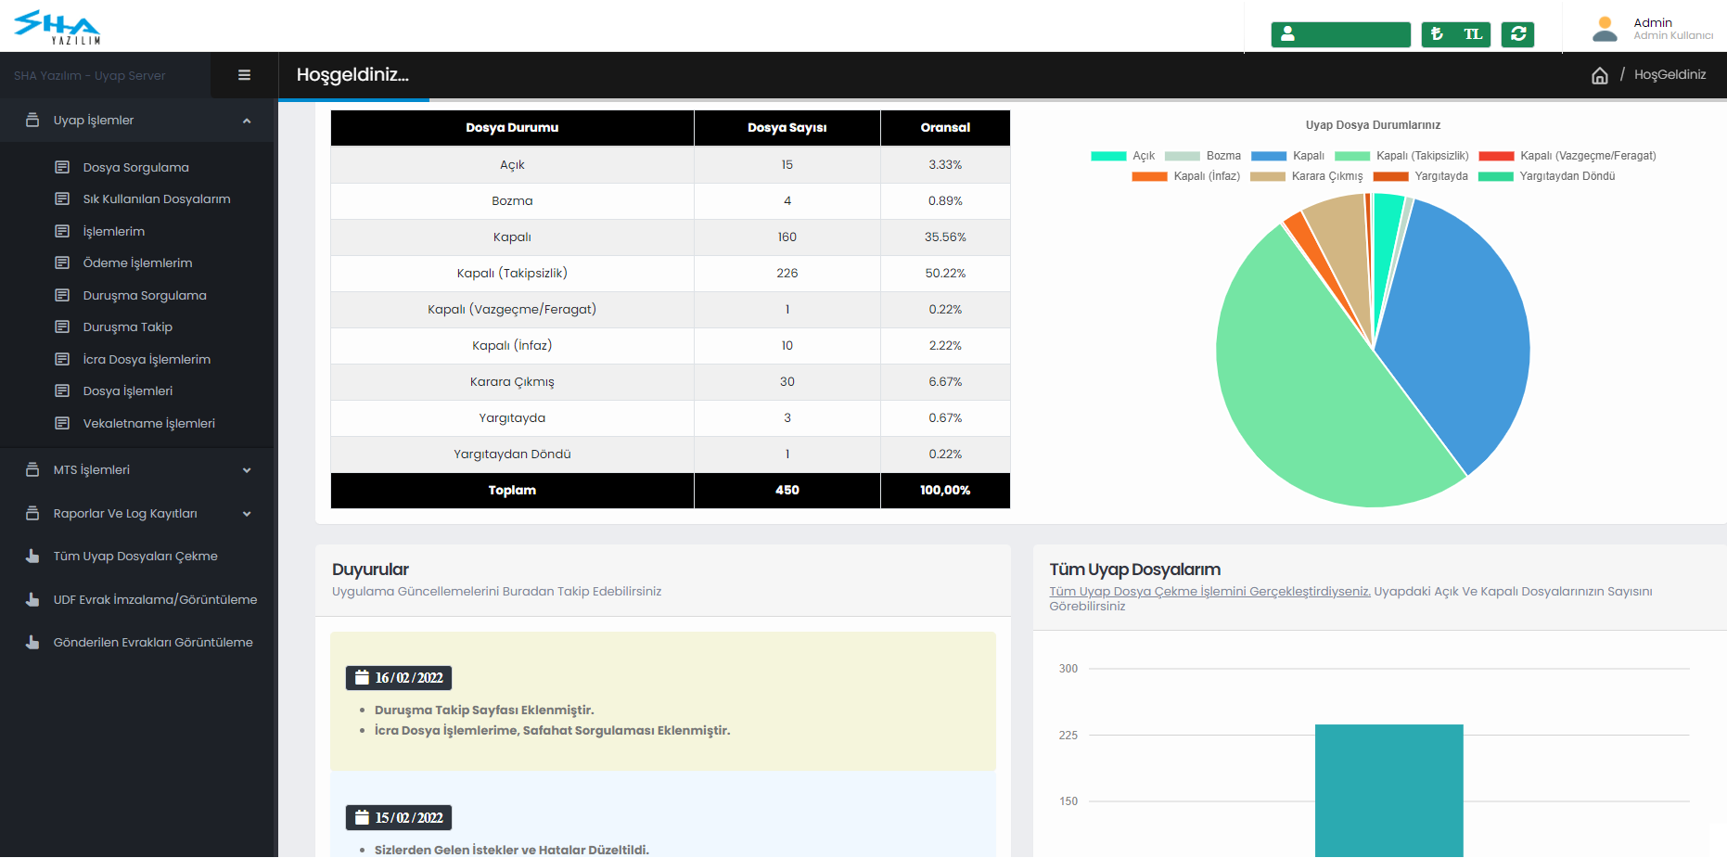Click the hand icon beside Tüm Uyap Dosyaları Çekme
The image size is (1727, 858).
point(32,557)
